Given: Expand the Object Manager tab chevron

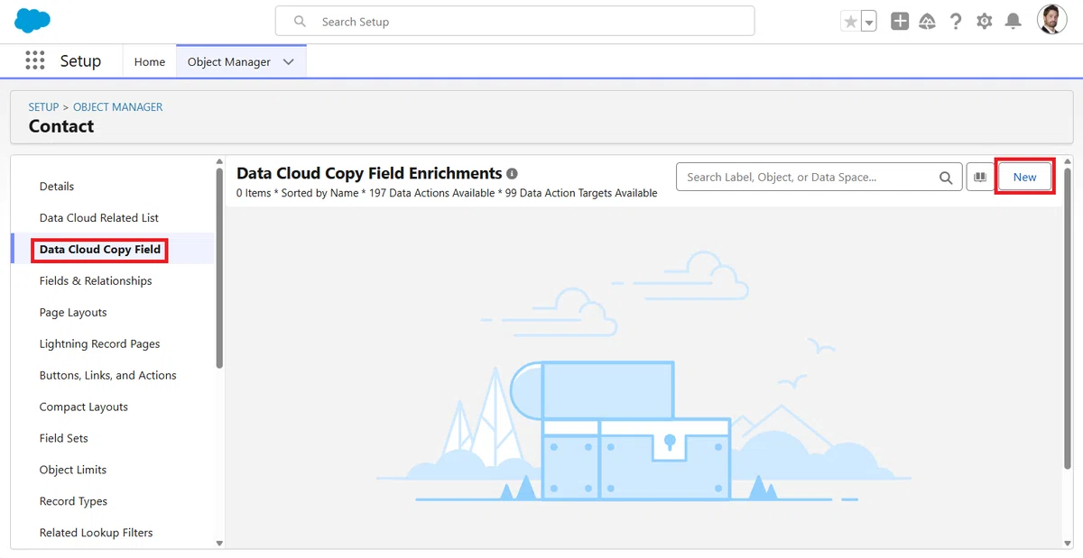Looking at the screenshot, I should pos(289,61).
